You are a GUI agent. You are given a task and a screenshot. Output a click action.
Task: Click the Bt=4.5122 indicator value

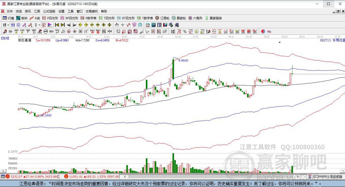pos(122,41)
